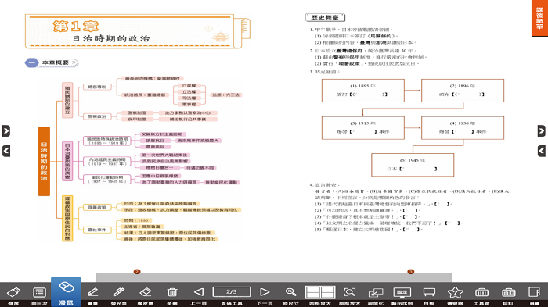This screenshot has width=548, height=307.
Task: Click the notebook icon at toolbar end
Action: pyautogui.click(x=535, y=292)
